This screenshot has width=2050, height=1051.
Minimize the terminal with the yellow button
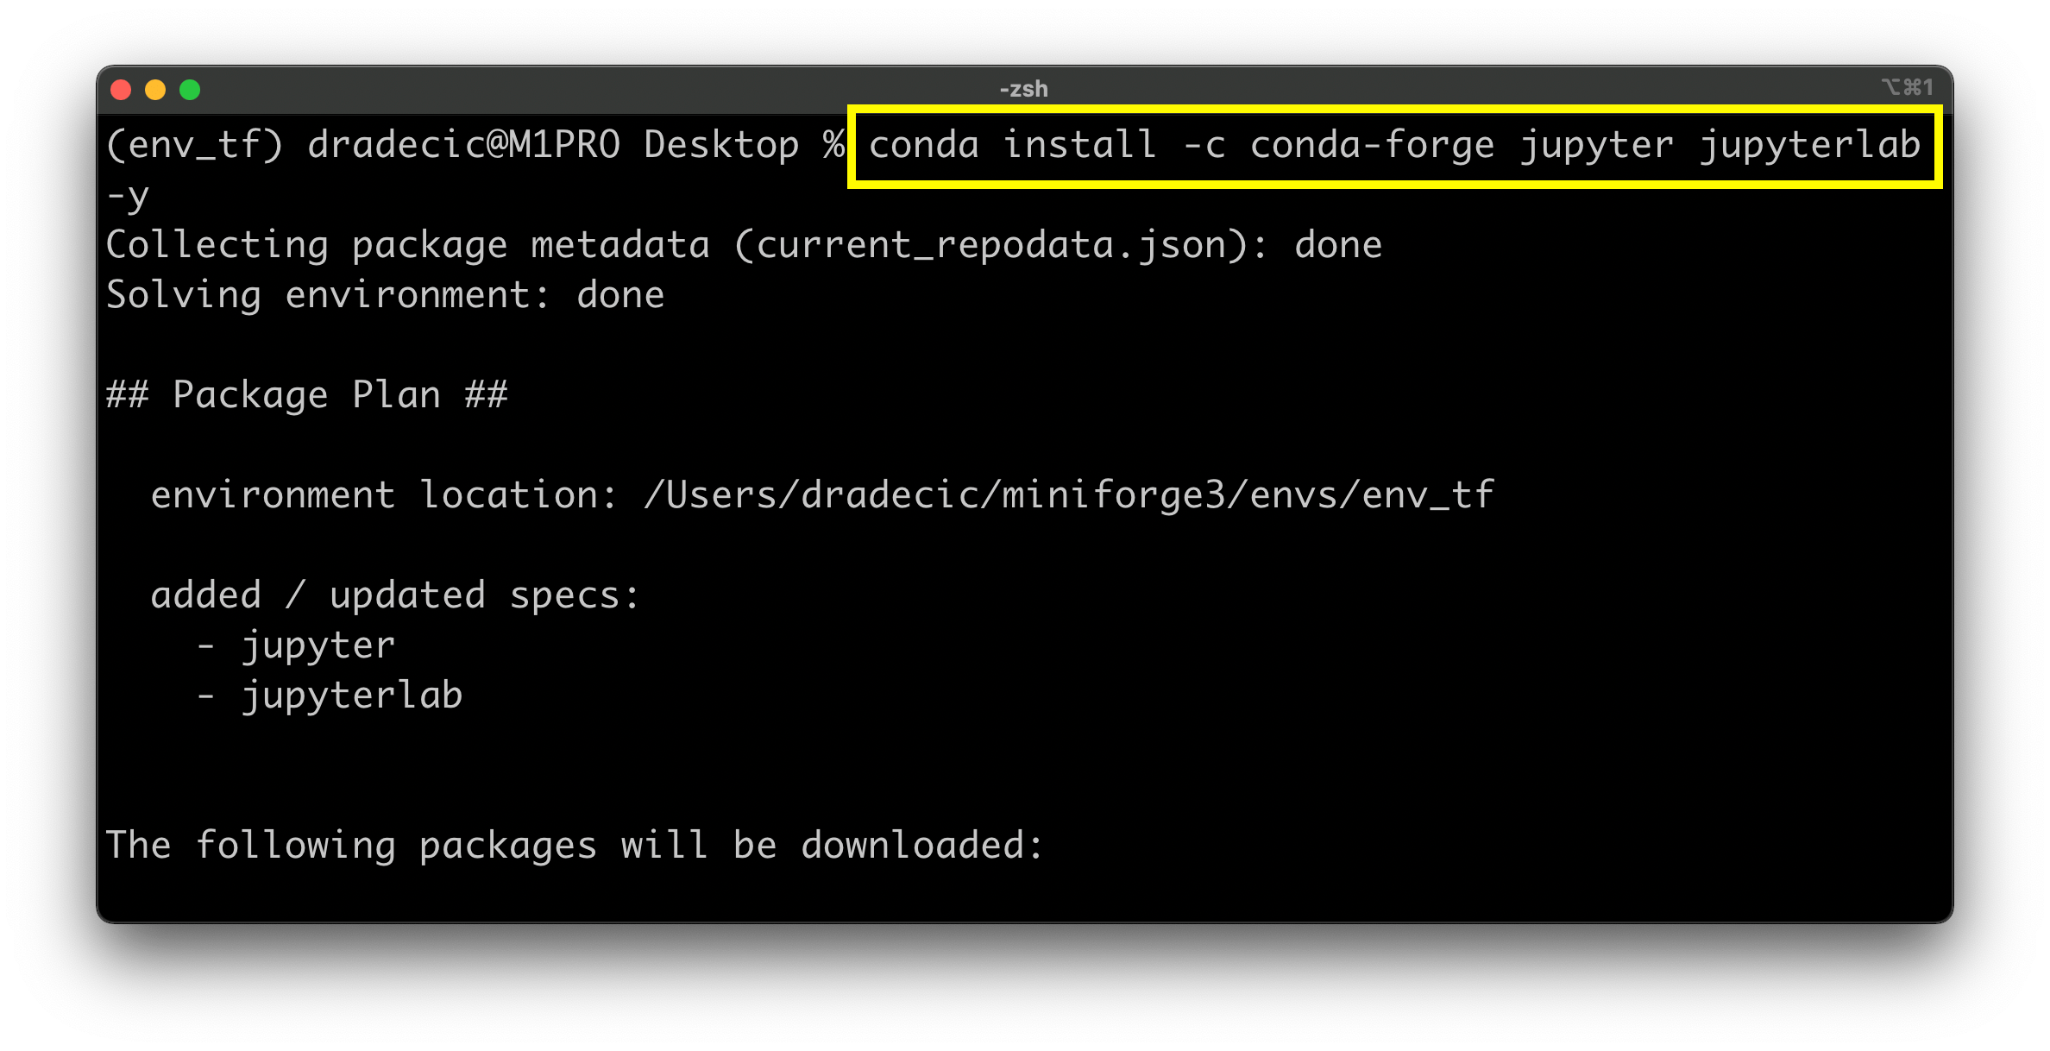tap(155, 90)
